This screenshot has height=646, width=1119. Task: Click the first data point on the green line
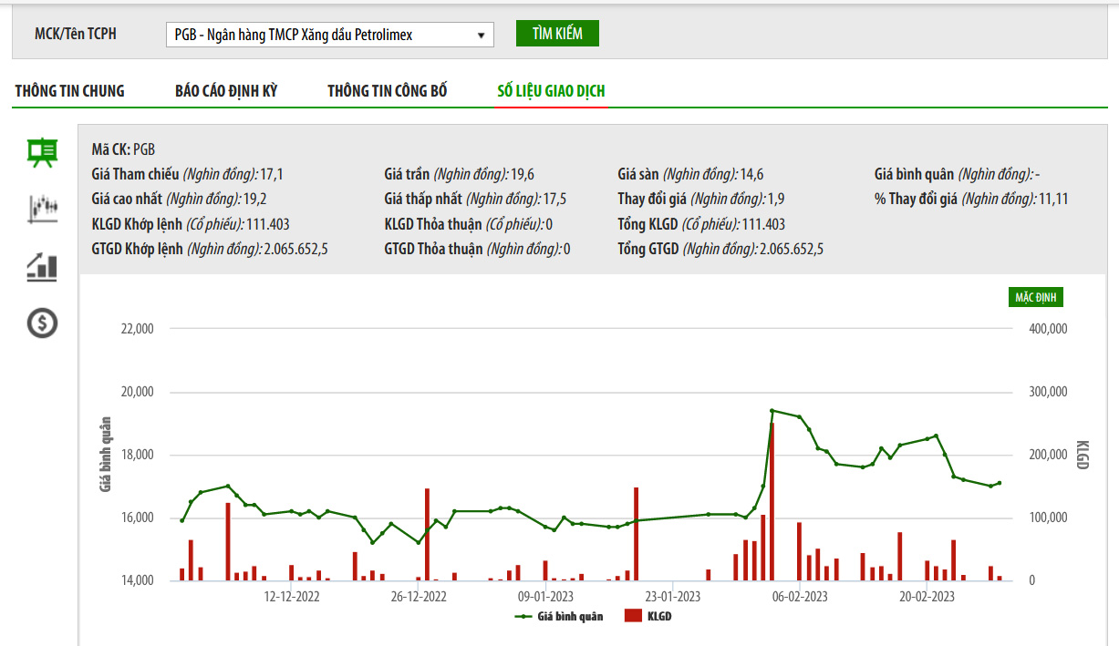click(181, 521)
